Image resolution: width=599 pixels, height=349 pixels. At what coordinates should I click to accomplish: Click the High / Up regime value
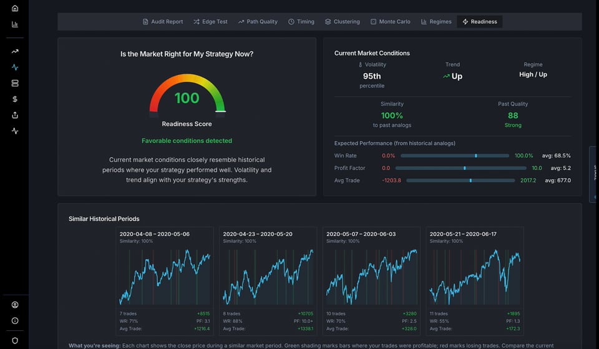click(533, 74)
